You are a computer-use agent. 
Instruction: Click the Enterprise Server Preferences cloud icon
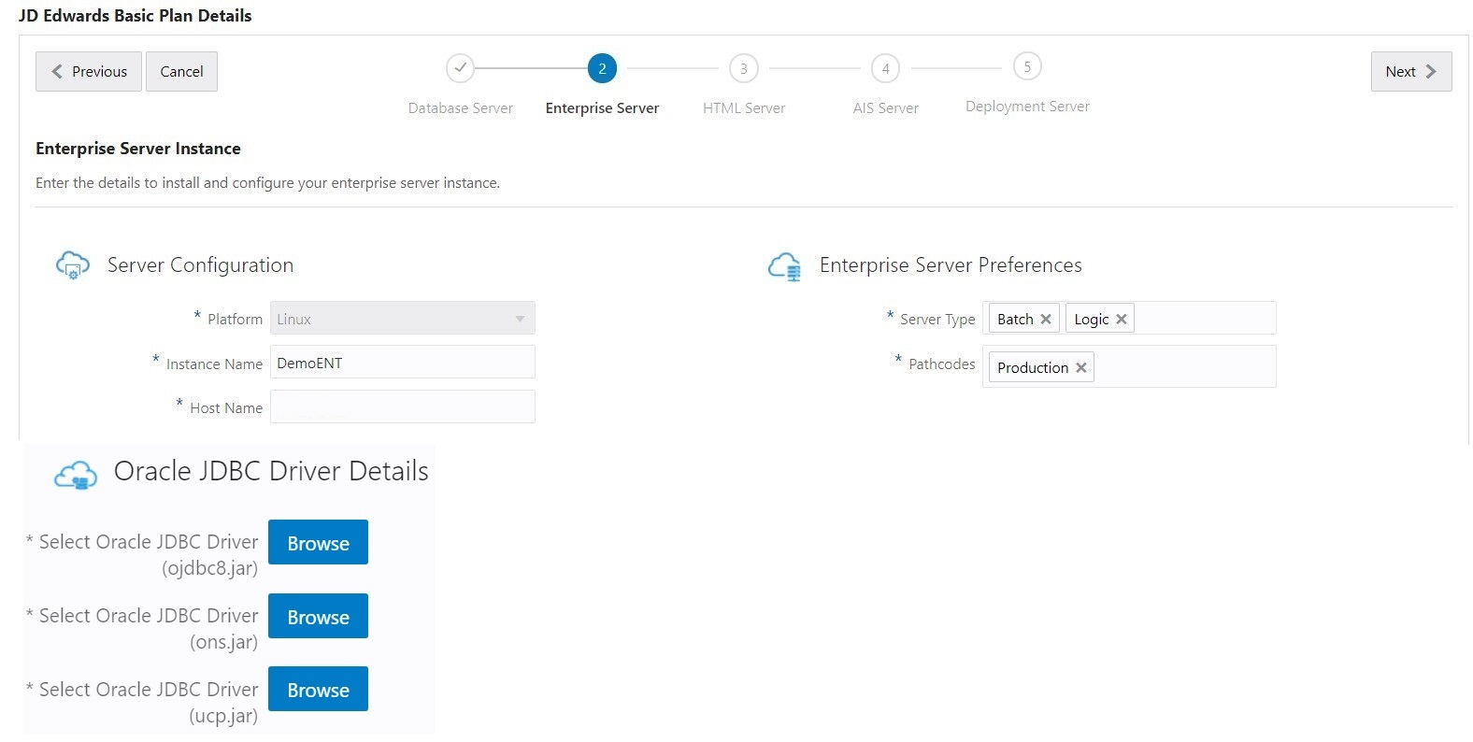(x=785, y=266)
